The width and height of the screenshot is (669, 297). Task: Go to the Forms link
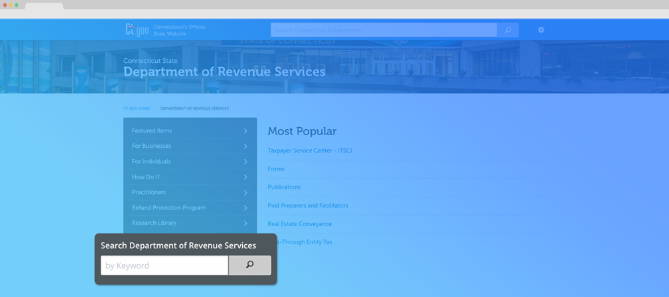[x=276, y=169]
